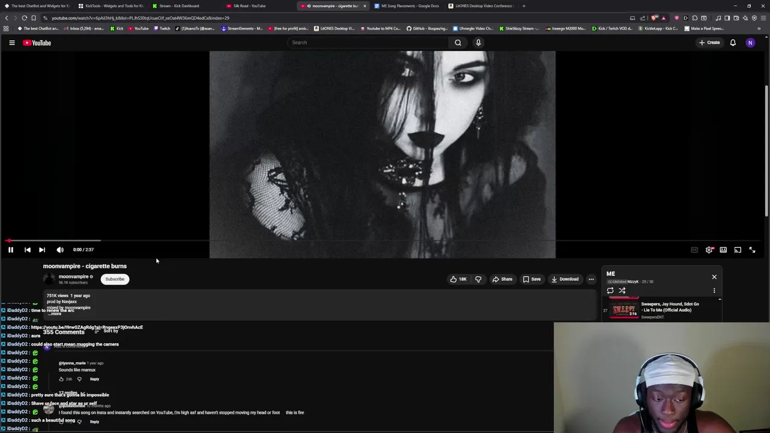This screenshot has height=433, width=770.
Task: Toggle subtitles/closed captions
Action: (x=694, y=250)
